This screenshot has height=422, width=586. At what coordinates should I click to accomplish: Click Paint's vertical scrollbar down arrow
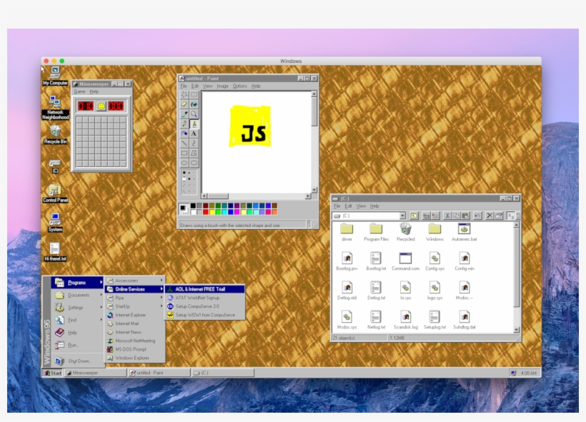[x=314, y=190]
